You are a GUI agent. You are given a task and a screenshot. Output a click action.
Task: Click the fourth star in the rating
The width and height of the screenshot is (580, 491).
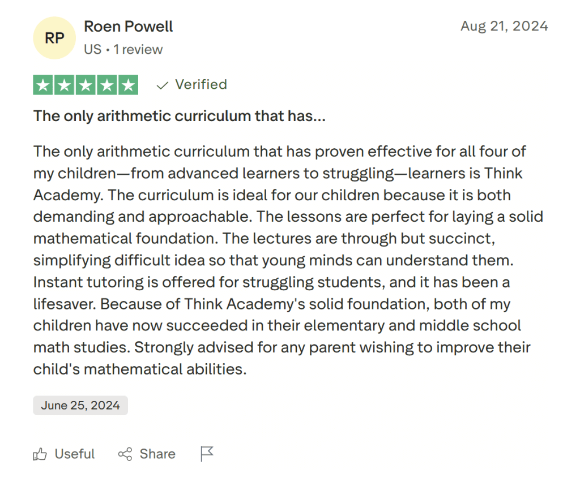point(106,85)
